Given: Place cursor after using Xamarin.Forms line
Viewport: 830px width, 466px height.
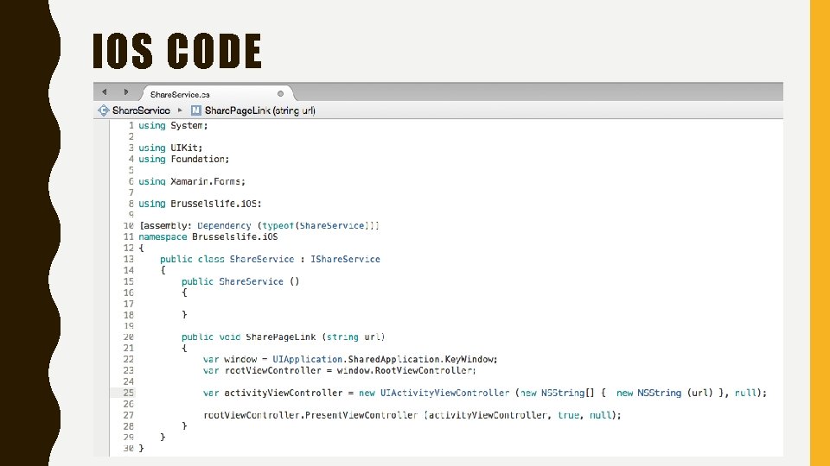Looking at the screenshot, I should 246,181.
